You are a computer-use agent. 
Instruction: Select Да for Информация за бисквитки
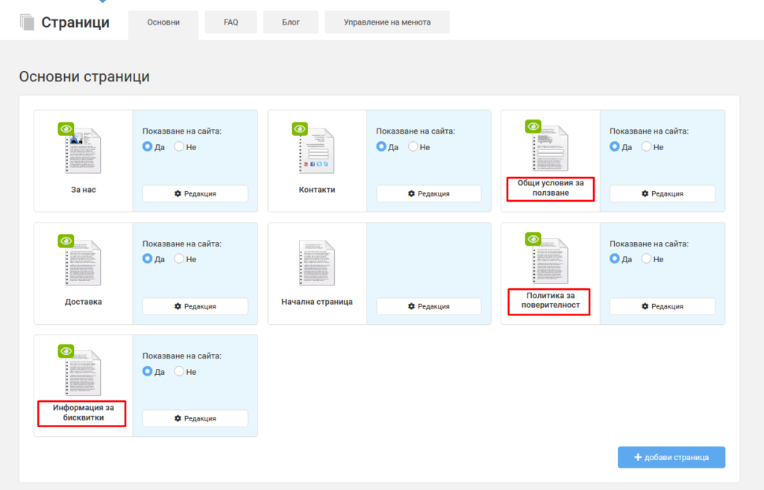[147, 371]
